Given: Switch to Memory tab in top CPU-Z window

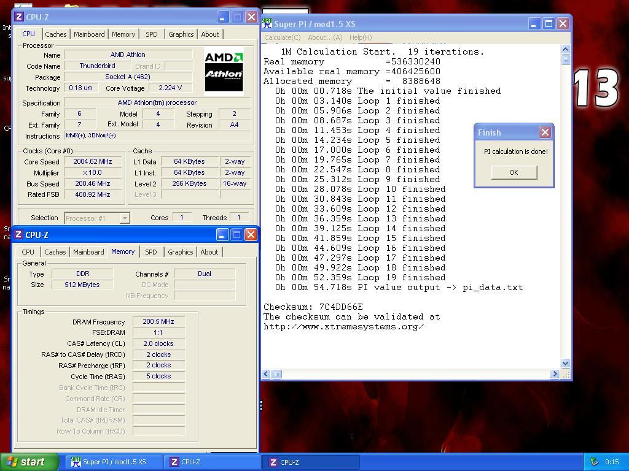Looking at the screenshot, I should pyautogui.click(x=123, y=34).
